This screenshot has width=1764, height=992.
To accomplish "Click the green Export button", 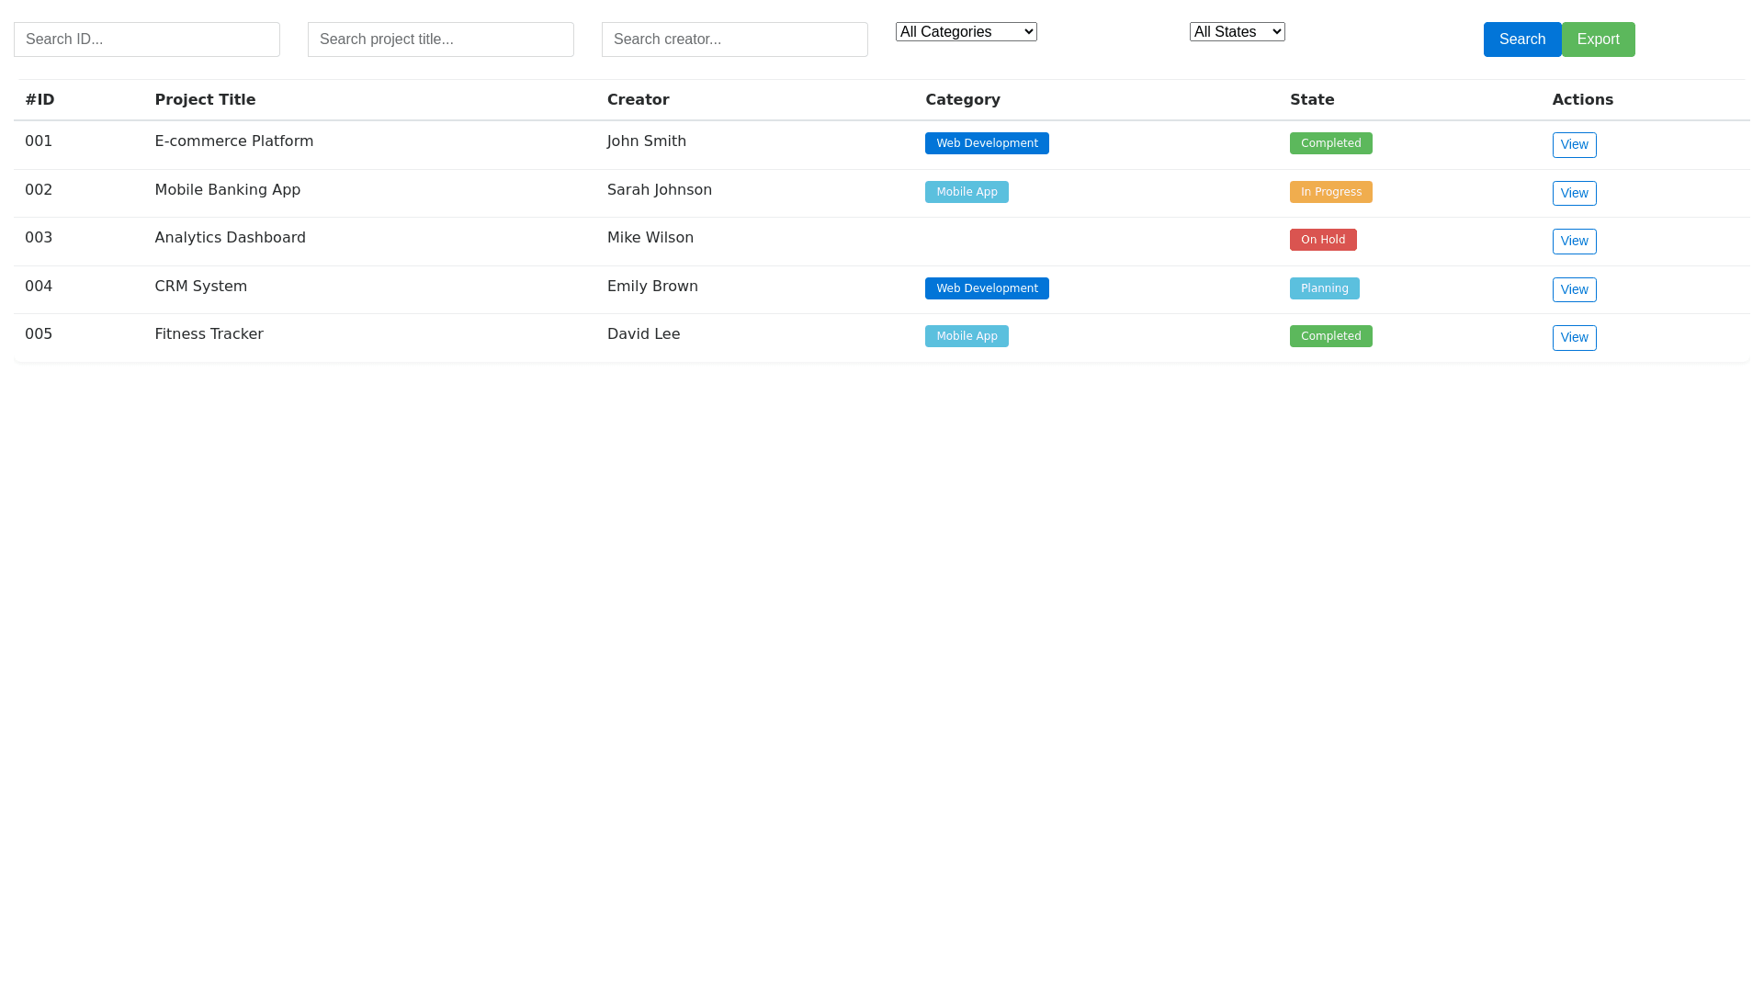I will coord(1598,39).
